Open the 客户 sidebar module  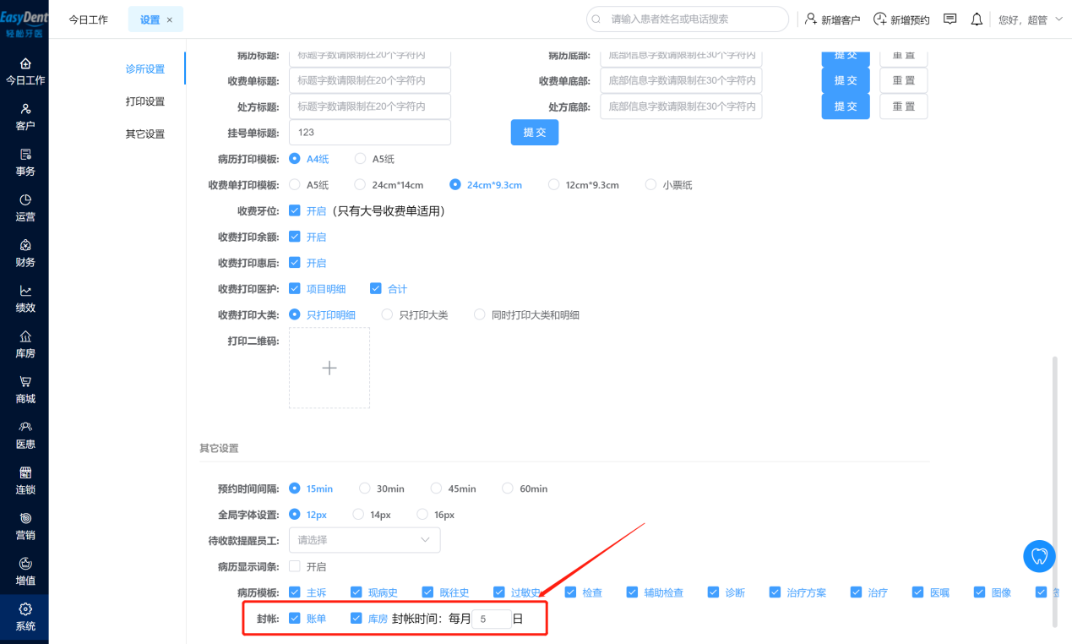[x=25, y=117]
